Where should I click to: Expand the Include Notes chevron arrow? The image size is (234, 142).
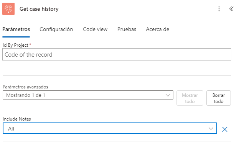(211, 129)
